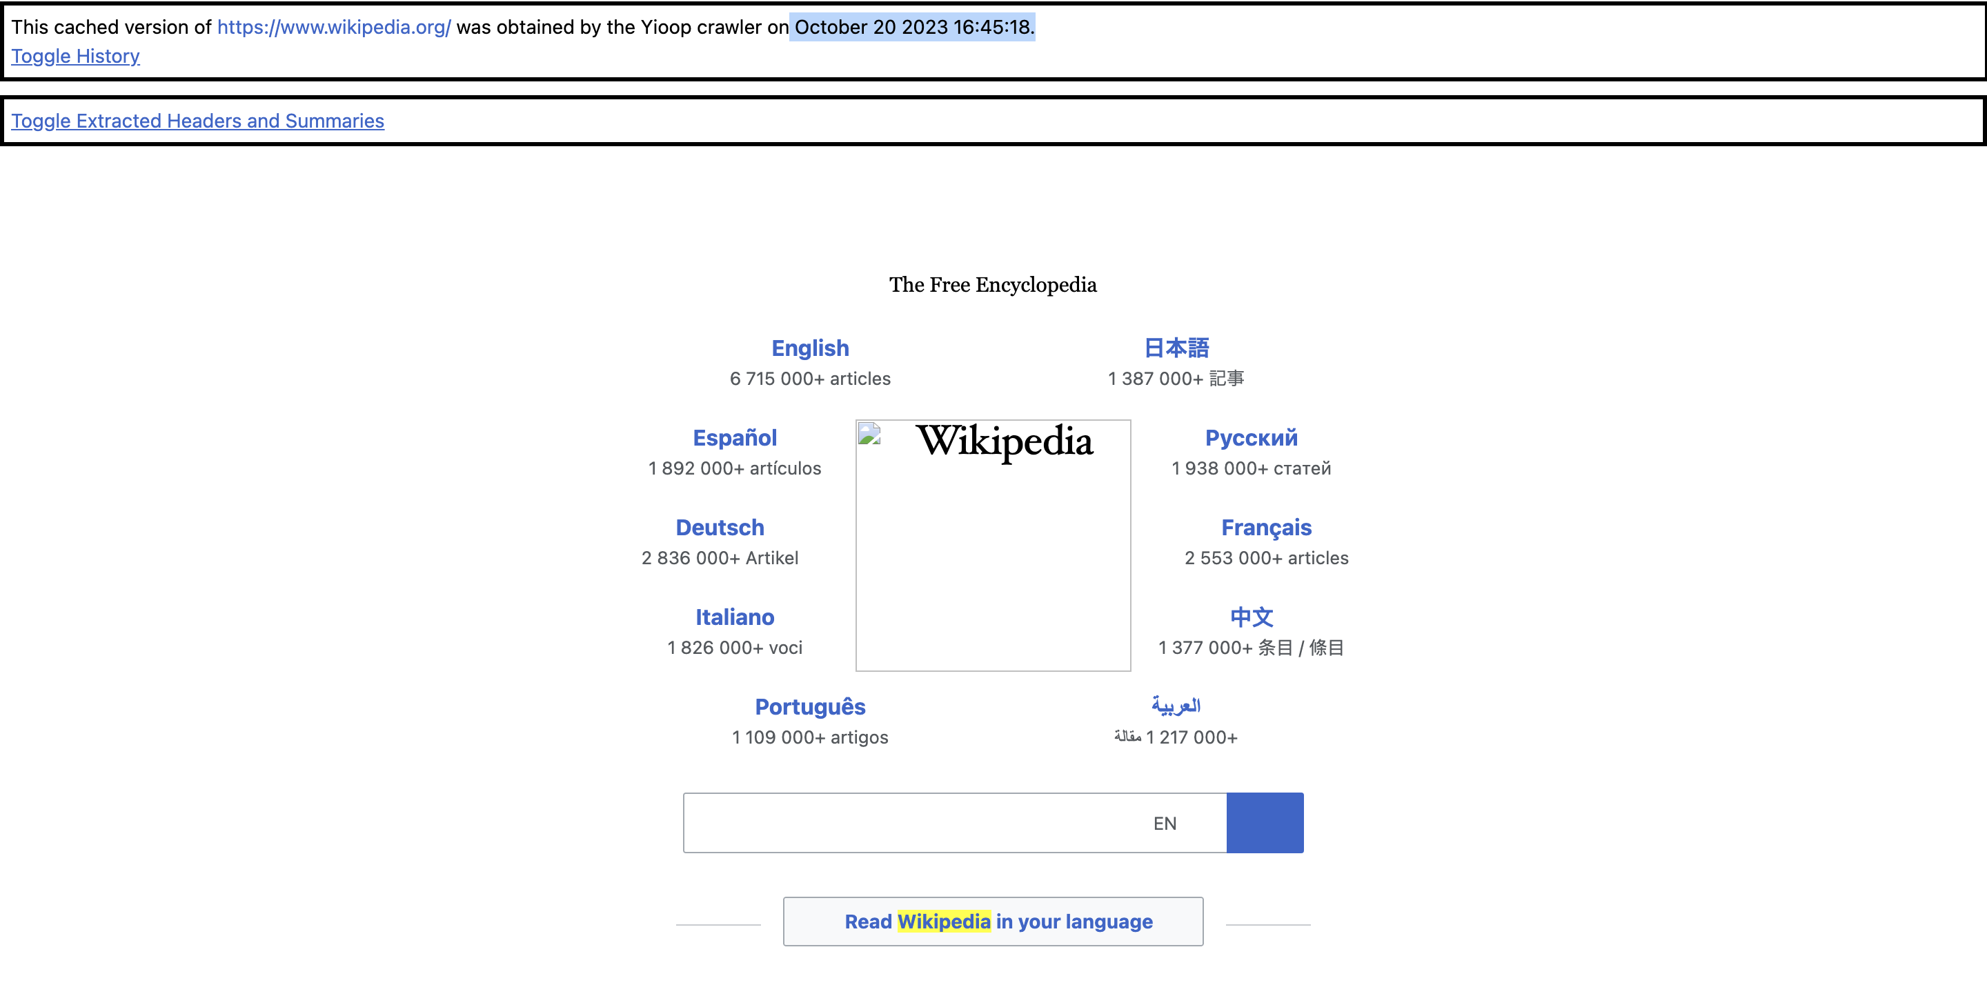Open the Français Wikipedia link

tap(1266, 527)
